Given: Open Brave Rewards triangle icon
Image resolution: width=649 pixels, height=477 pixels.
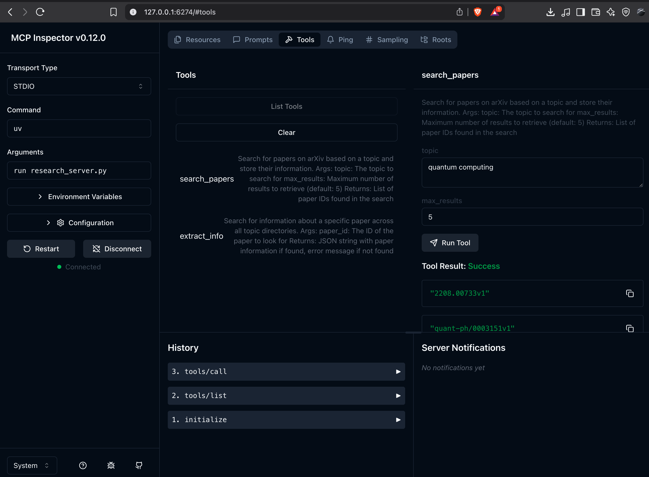Looking at the screenshot, I should pyautogui.click(x=496, y=12).
